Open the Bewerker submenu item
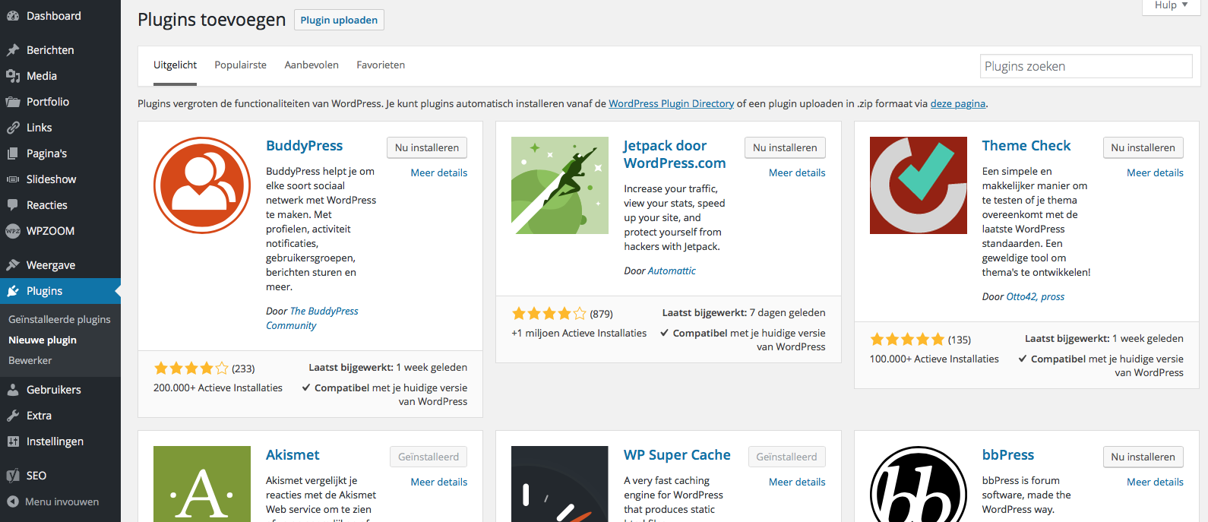The image size is (1208, 522). click(x=30, y=361)
